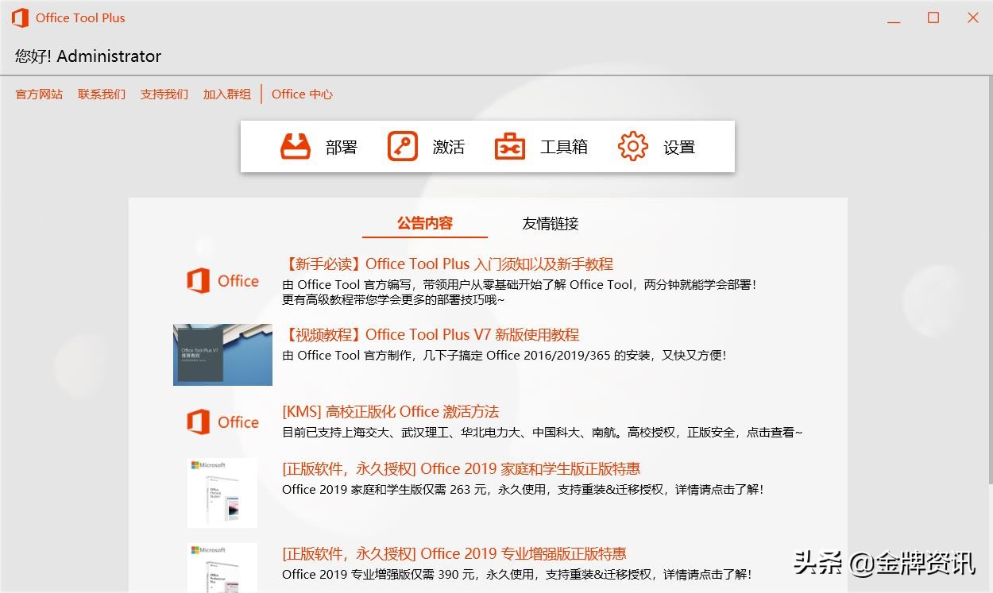Open the Office 2019 家庭和学生版正版特惠 title
This screenshot has height=593, width=993.
462,469
